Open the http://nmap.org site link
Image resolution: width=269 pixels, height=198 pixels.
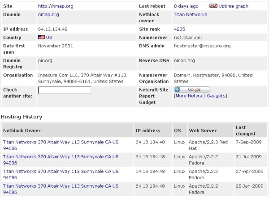click(56, 6)
